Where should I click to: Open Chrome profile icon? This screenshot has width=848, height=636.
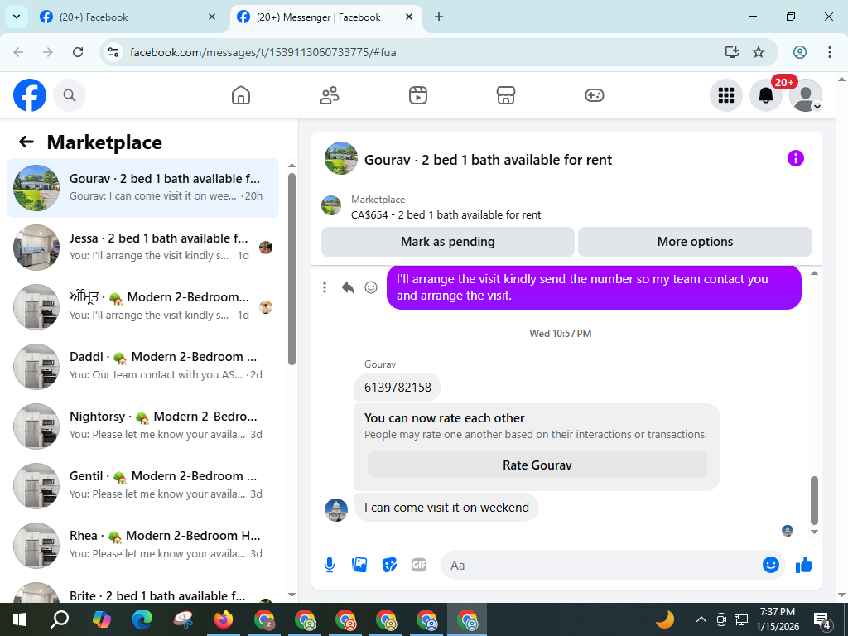coord(800,52)
